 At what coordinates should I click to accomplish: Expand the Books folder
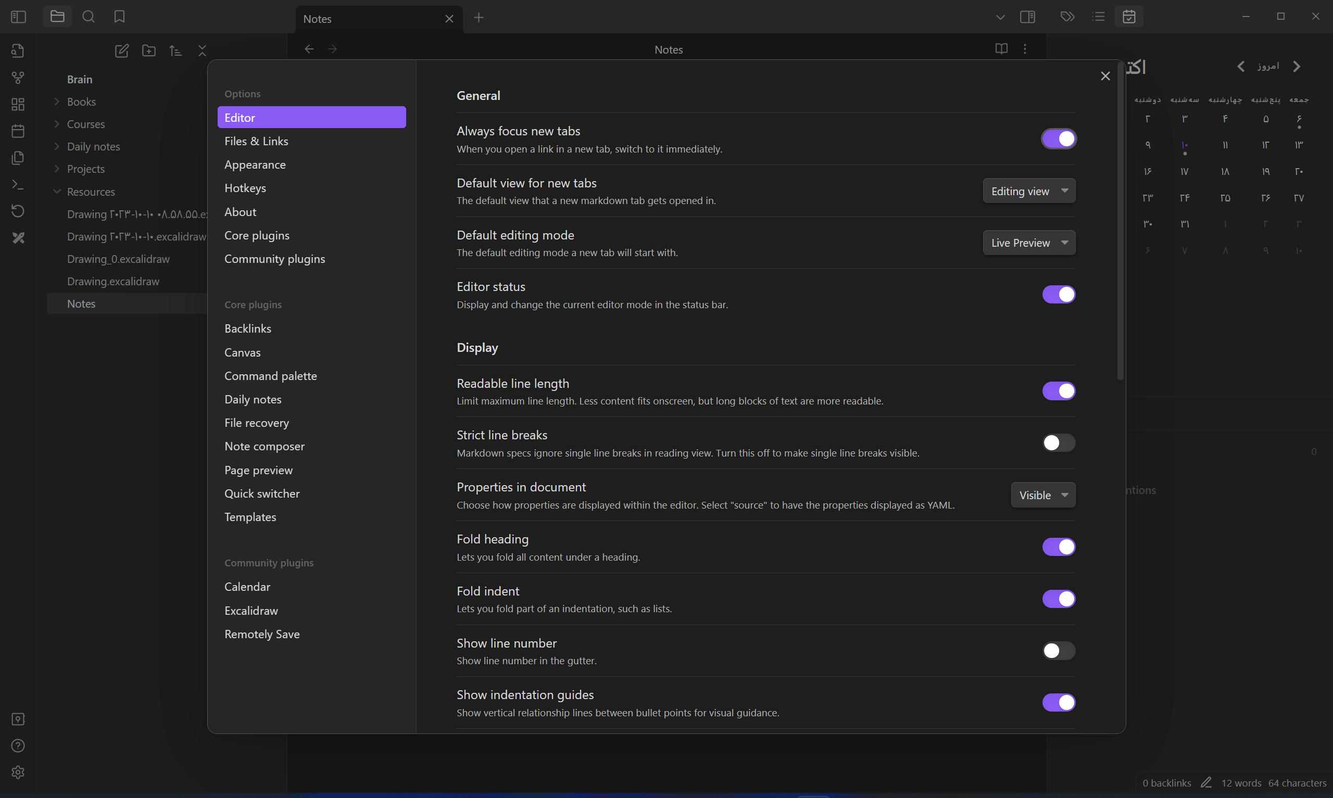click(x=81, y=102)
